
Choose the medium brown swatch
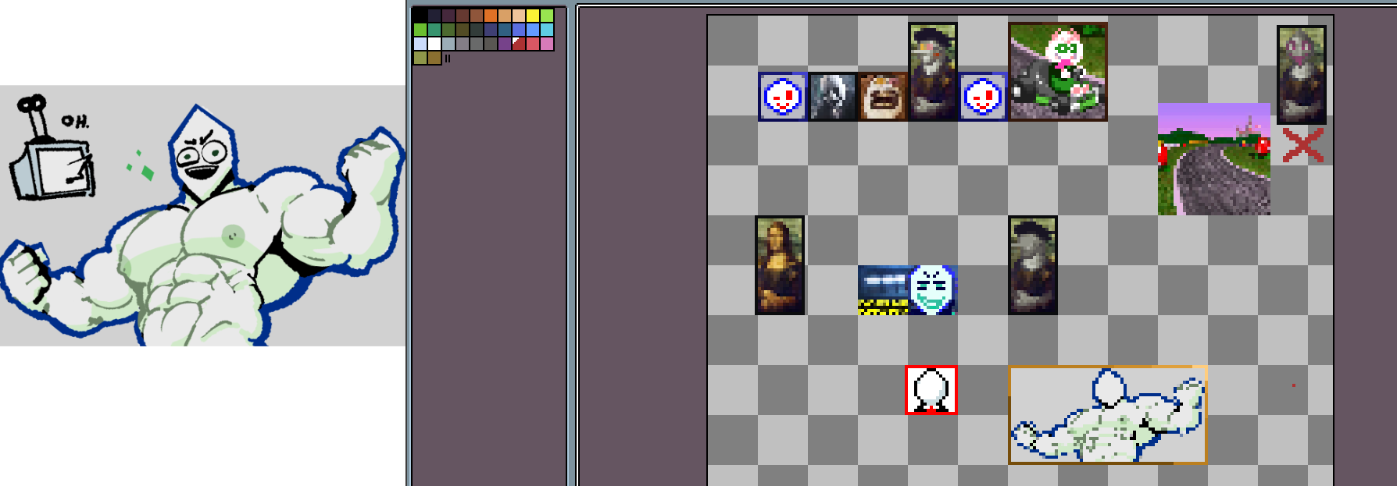click(x=477, y=16)
